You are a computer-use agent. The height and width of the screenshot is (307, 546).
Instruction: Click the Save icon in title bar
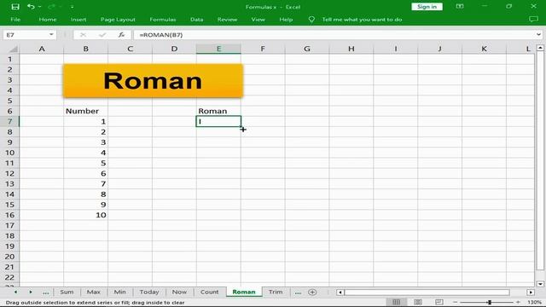pos(15,7)
